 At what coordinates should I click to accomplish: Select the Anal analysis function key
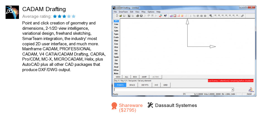click(x=116, y=67)
